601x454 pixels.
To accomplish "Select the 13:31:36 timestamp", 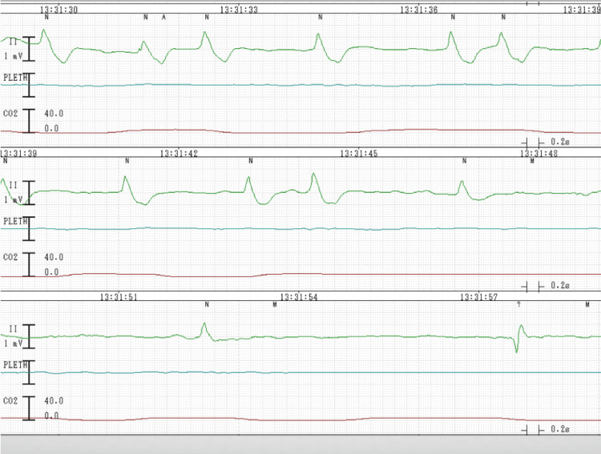I will 419,10.
